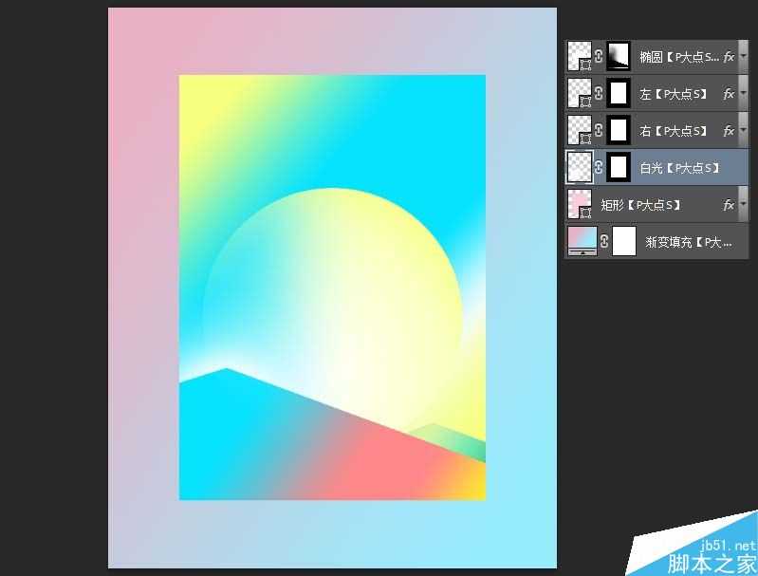Screen dimensions: 758x576
Task: Select the 椭圆 layer mask thumbnail
Action: tap(619, 56)
